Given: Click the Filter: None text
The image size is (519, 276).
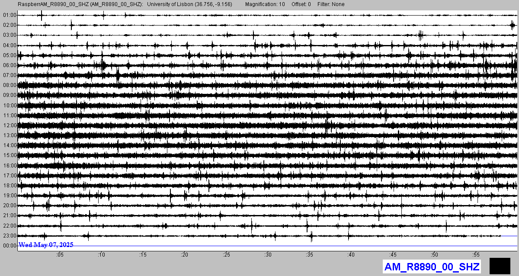Looking at the screenshot, I should click(331, 4).
